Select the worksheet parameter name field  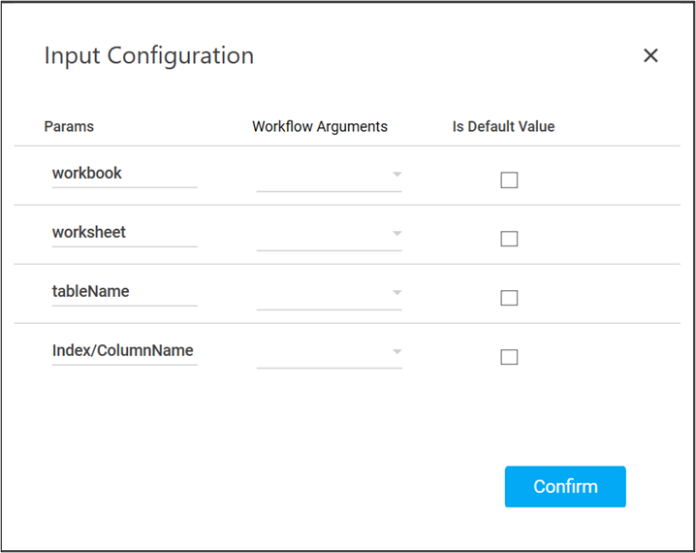pyautogui.click(x=124, y=233)
